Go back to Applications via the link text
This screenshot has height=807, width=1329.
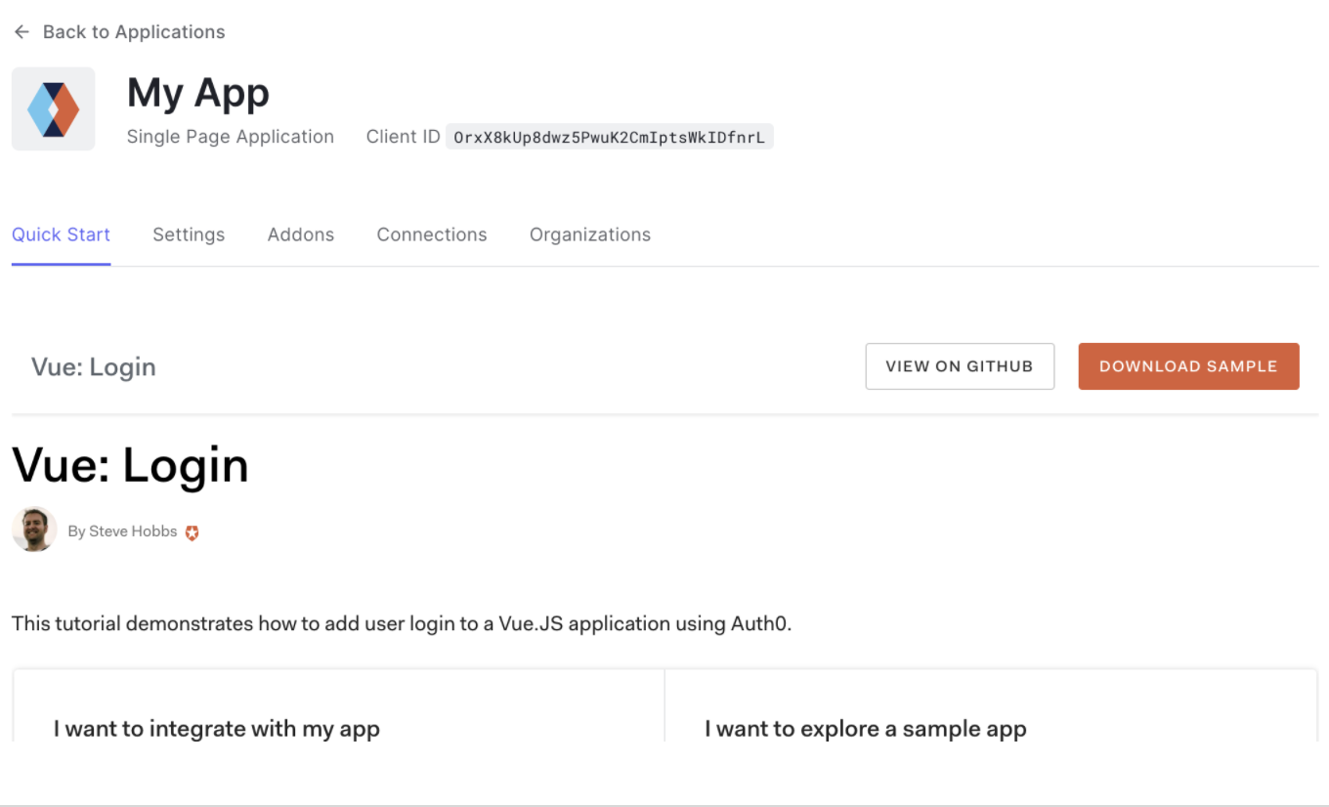pos(134,32)
